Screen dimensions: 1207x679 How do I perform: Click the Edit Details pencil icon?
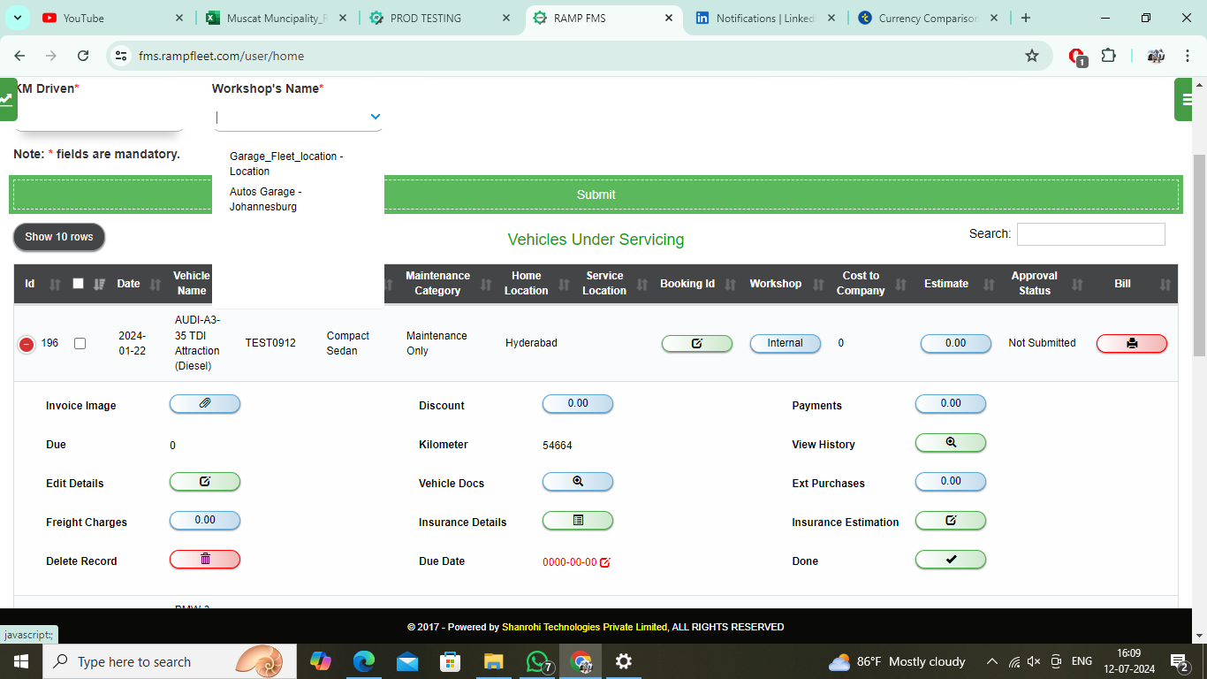click(204, 481)
